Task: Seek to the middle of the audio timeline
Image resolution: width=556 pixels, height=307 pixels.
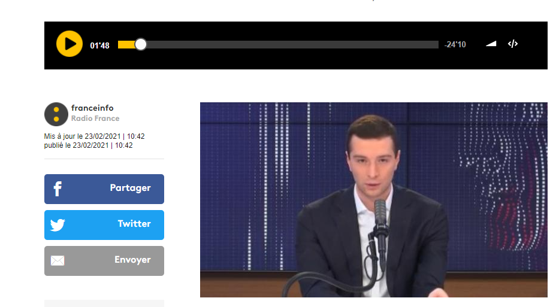Action: 279,44
